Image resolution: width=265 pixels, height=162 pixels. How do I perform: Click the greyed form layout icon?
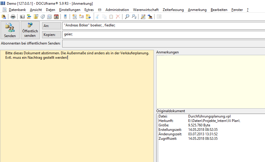tap(159, 17)
